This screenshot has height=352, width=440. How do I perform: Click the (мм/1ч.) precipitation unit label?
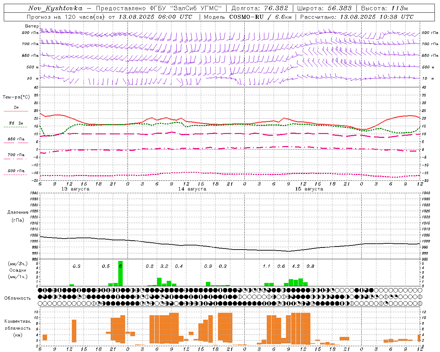[18, 277]
